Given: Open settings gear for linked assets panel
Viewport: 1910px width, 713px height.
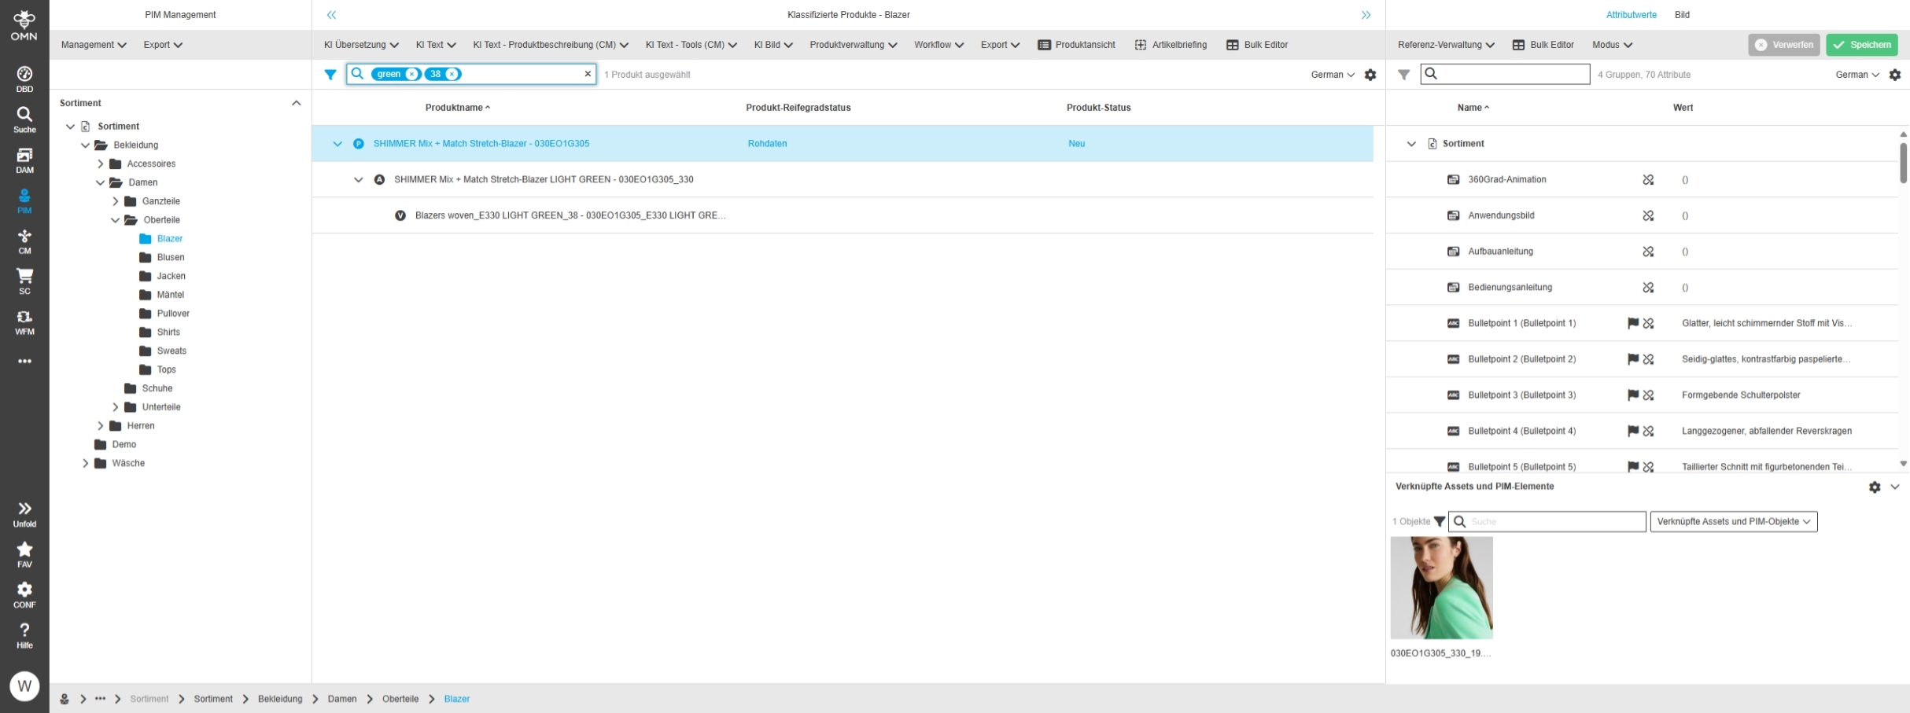Looking at the screenshot, I should [1875, 487].
